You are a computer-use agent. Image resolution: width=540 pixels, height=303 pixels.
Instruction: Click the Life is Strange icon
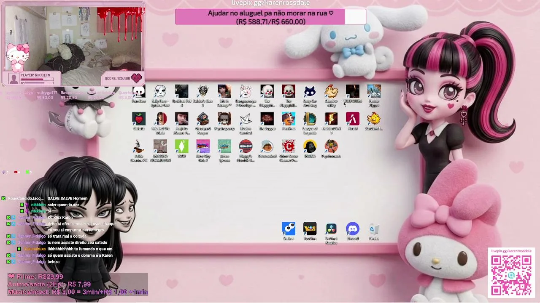click(224, 96)
